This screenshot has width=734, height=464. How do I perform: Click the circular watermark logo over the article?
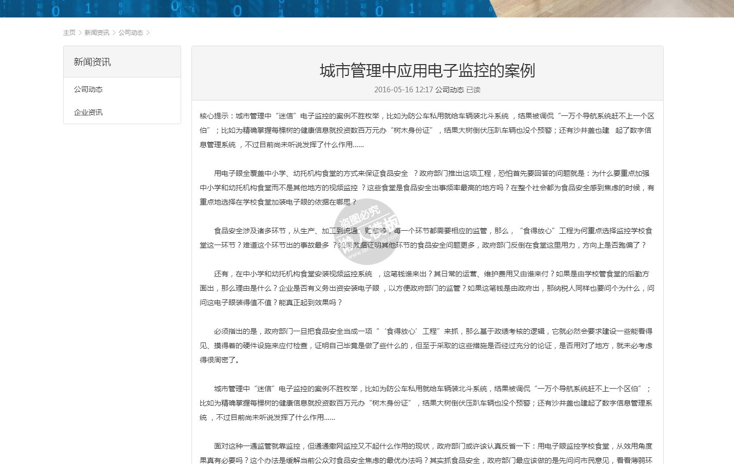366,232
